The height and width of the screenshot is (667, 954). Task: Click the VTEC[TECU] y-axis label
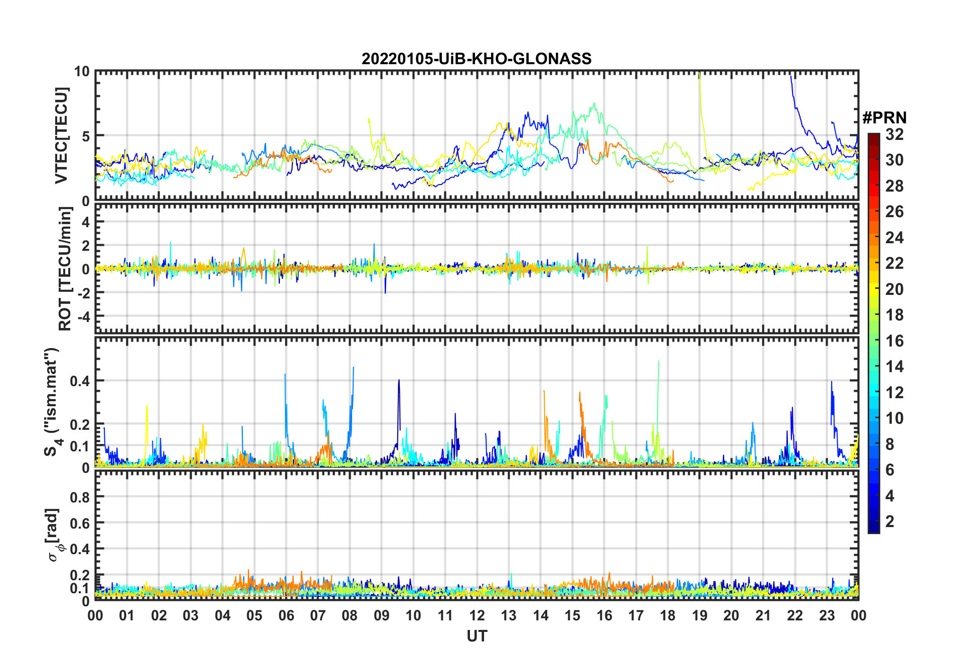click(62, 135)
